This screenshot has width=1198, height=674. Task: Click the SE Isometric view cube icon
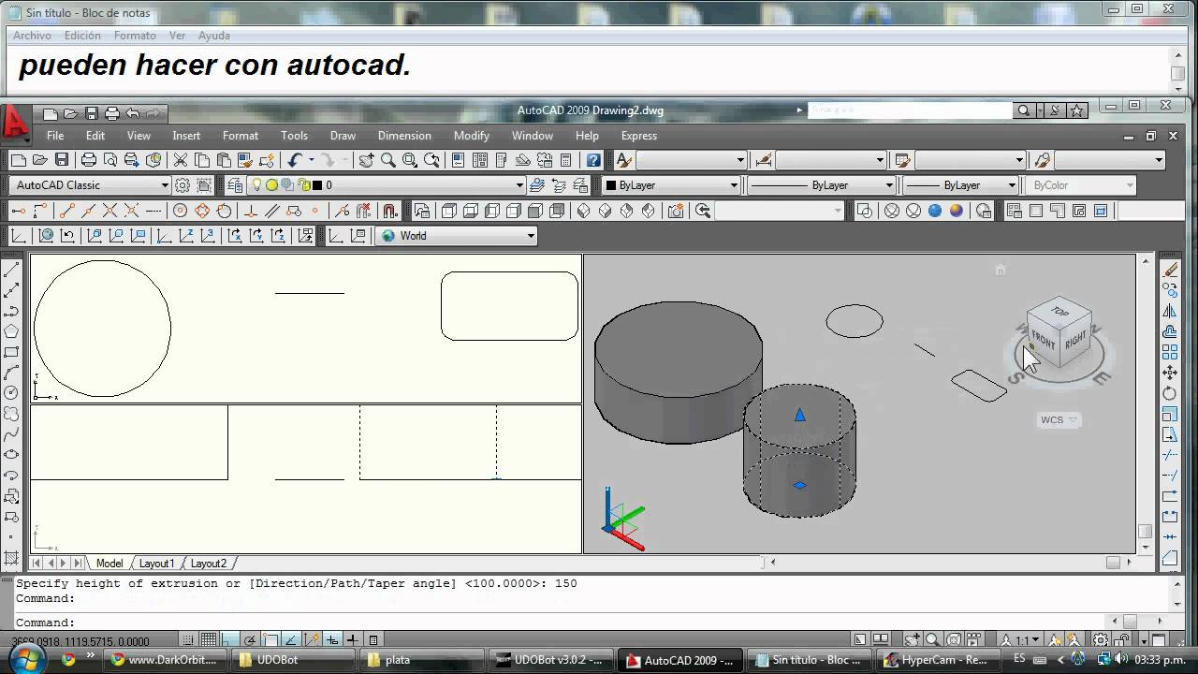(605, 211)
